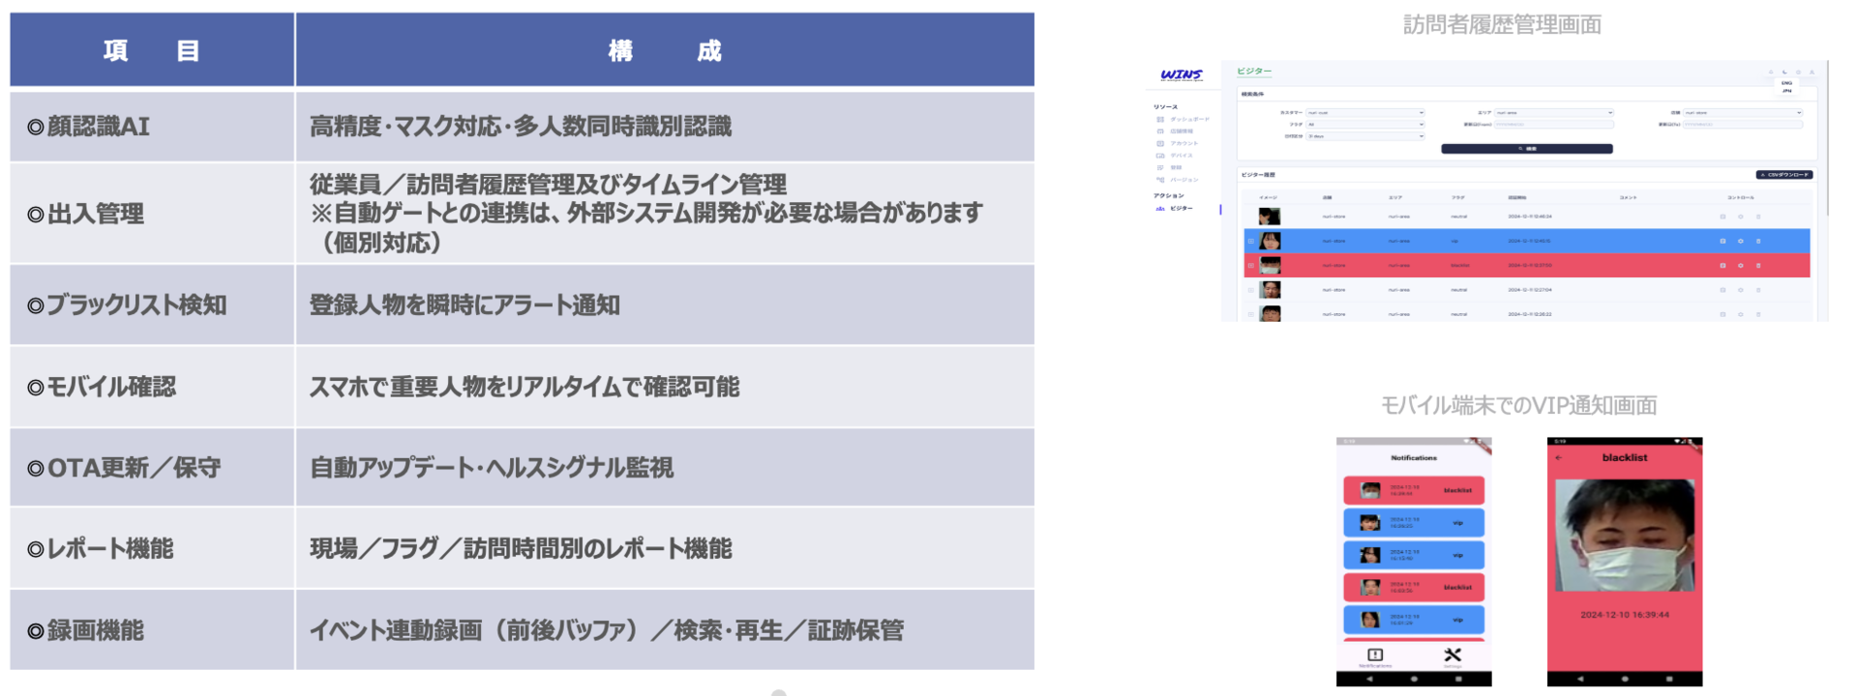Screen dimensions: 1858x696
Task: Tap Android recents button on blacklist detail phone
Action: pyautogui.click(x=1669, y=680)
